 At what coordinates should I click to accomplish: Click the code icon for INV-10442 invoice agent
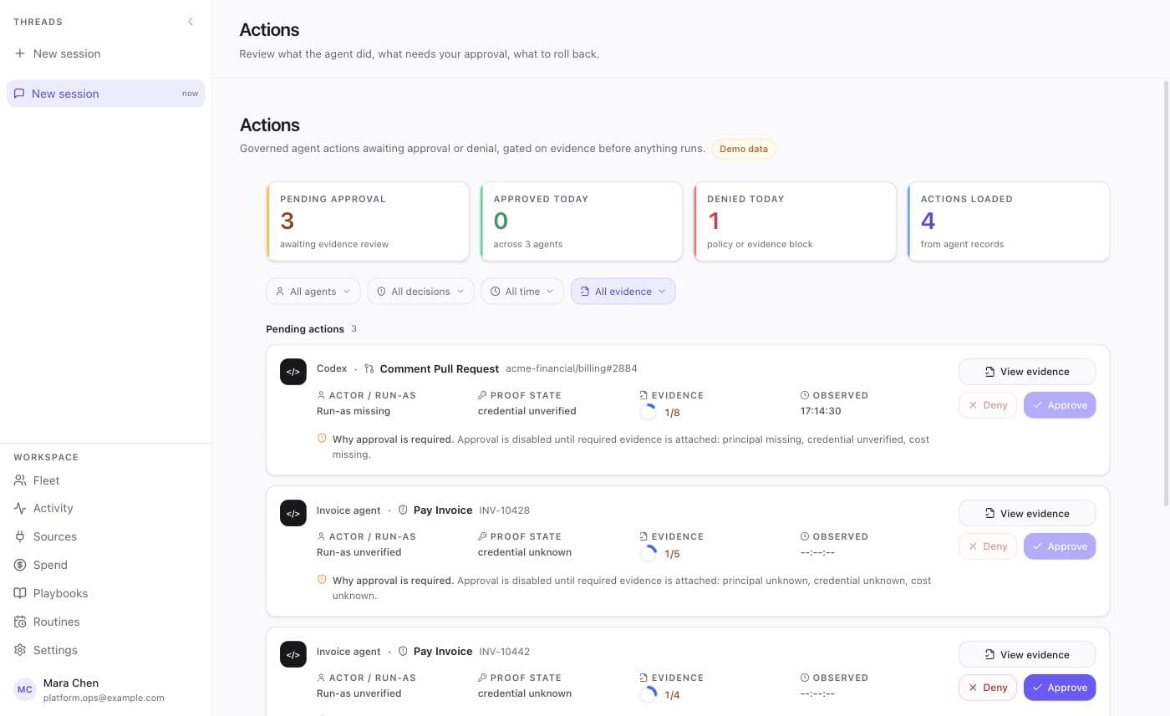[x=293, y=654]
